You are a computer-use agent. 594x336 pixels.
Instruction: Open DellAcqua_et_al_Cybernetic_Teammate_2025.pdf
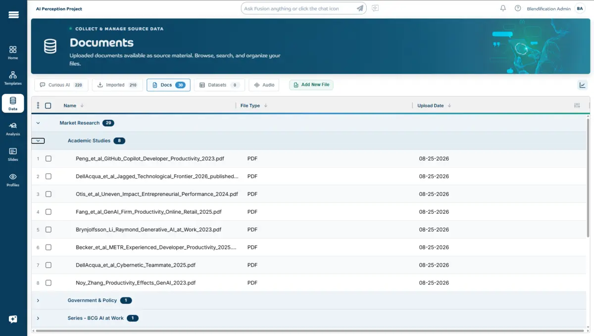[136, 265]
